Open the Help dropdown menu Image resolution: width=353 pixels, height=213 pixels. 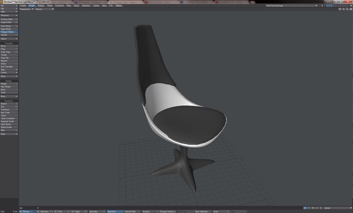tap(9, 11)
